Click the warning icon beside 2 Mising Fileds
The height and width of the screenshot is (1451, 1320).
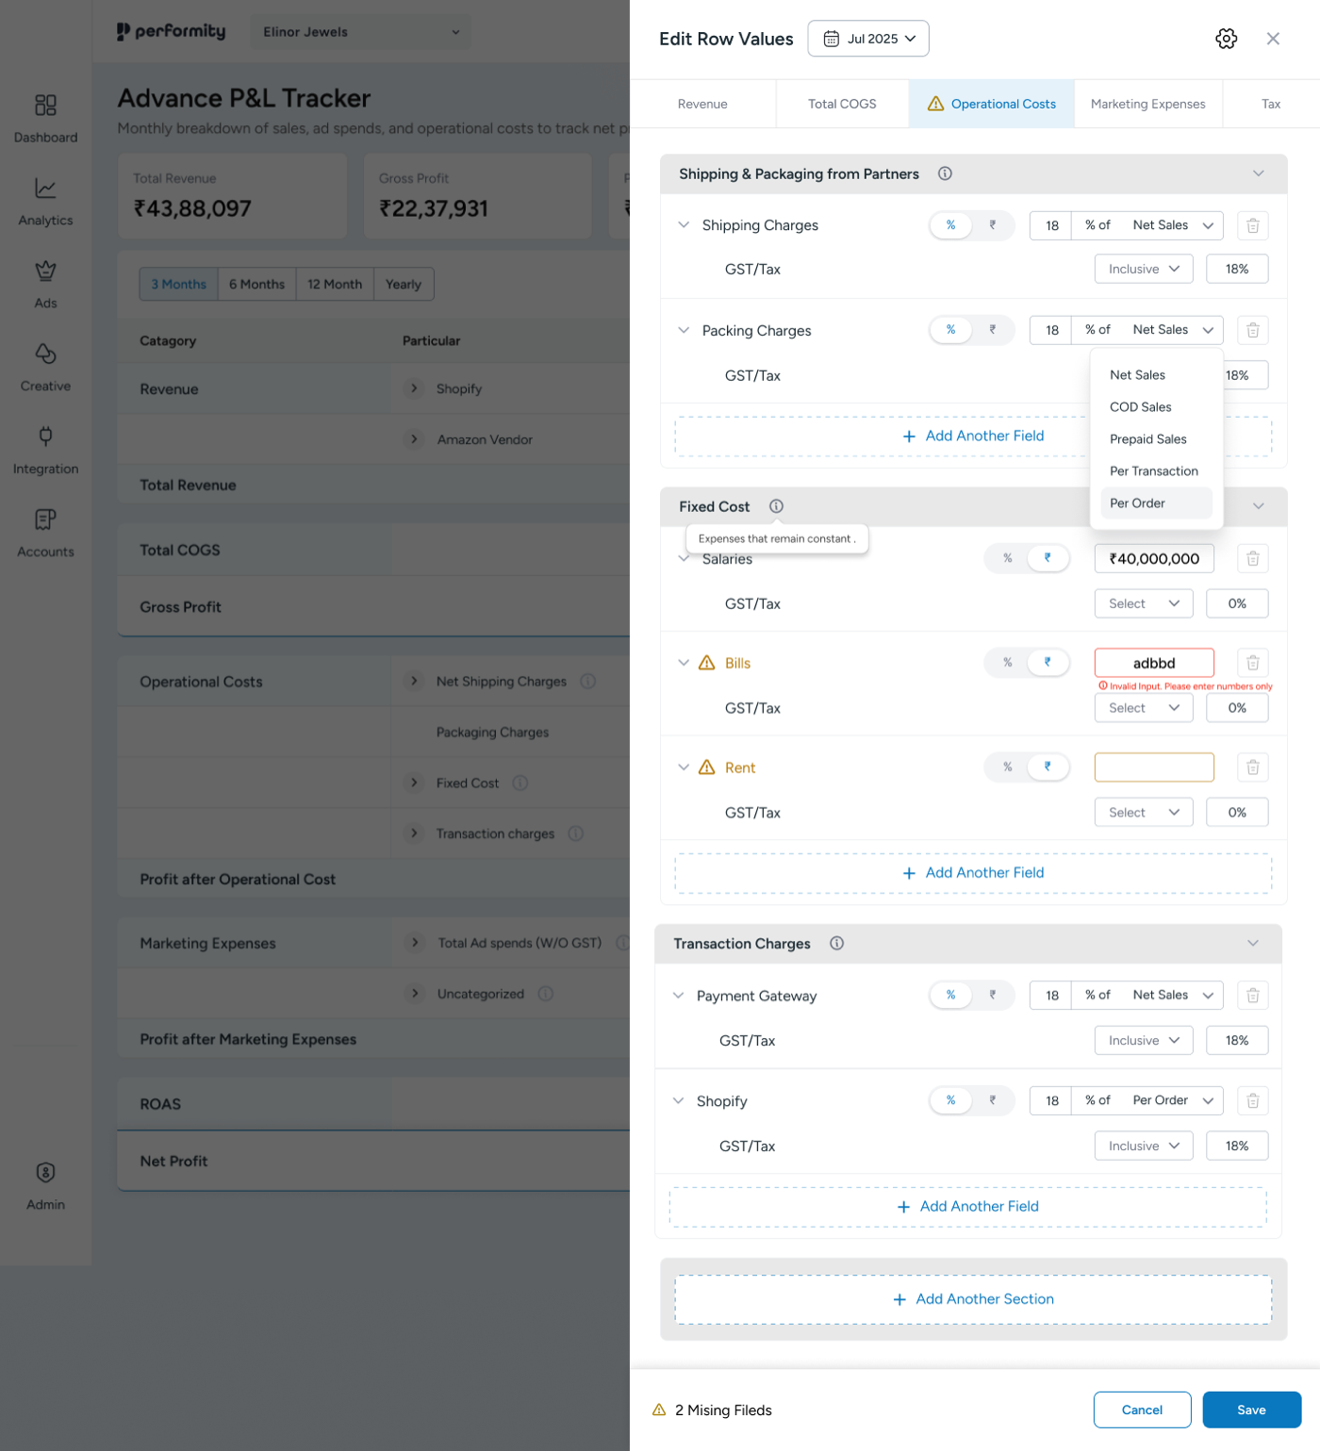(659, 1410)
